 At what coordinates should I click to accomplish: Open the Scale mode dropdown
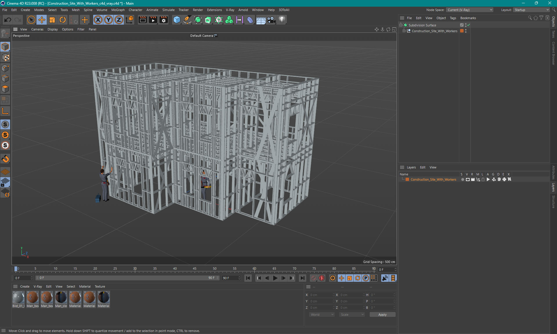point(352,315)
